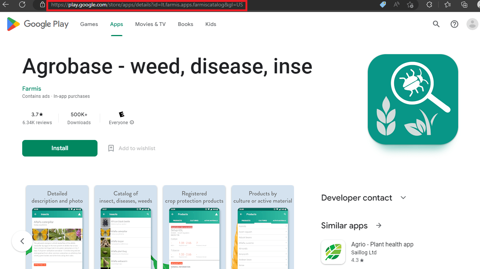The image size is (480, 269).
Task: Click the Google Play logo
Action: coord(38,24)
